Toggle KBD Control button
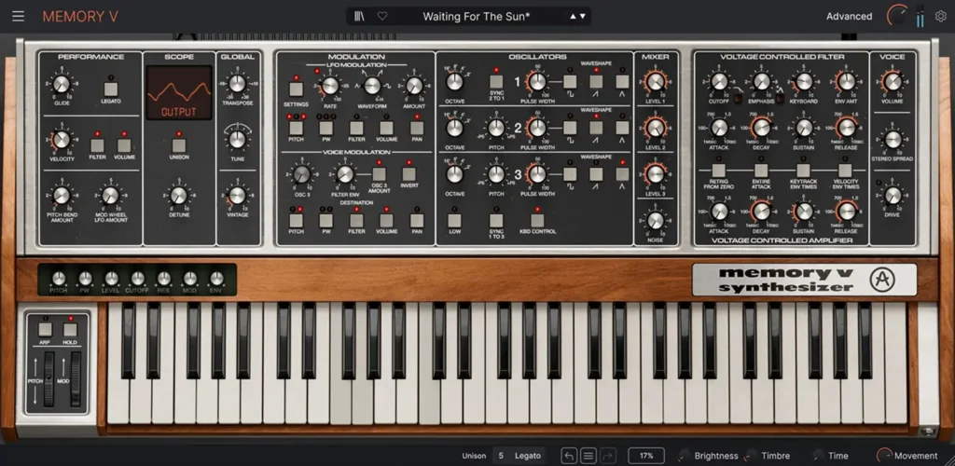 coord(537,220)
